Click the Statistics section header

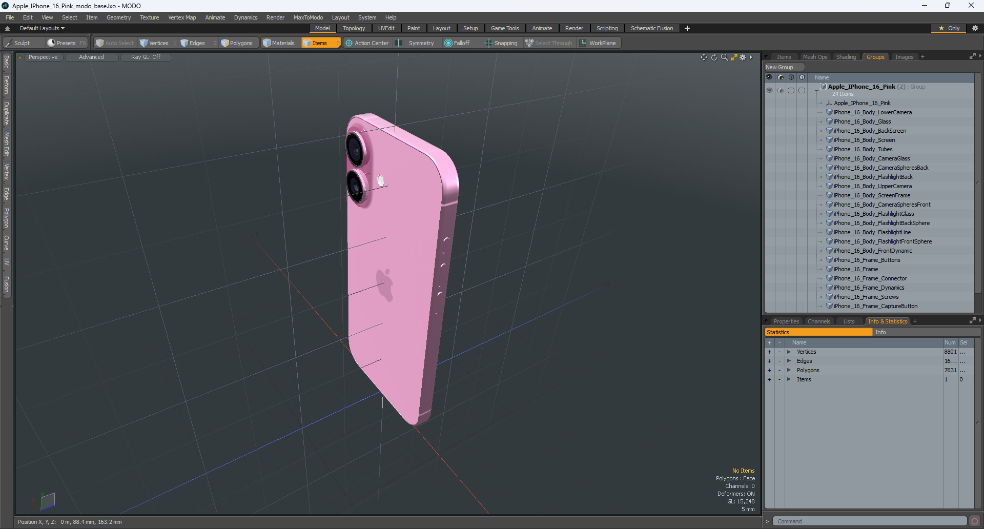click(x=818, y=332)
